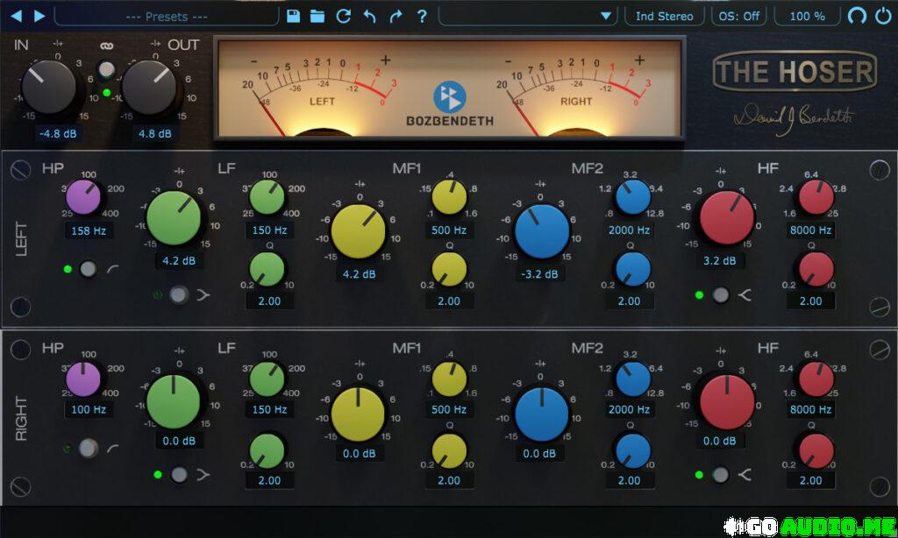Click the IN gain knob

coord(48,87)
